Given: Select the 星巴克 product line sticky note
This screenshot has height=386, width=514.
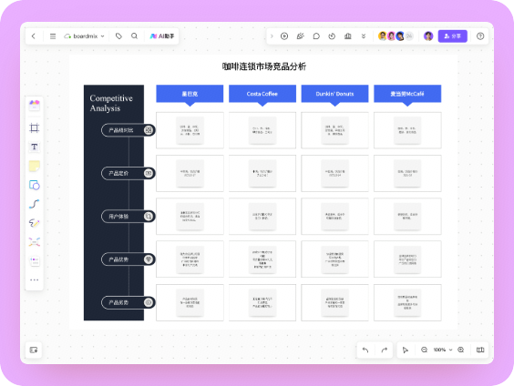Looking at the screenshot, I should click(190, 130).
